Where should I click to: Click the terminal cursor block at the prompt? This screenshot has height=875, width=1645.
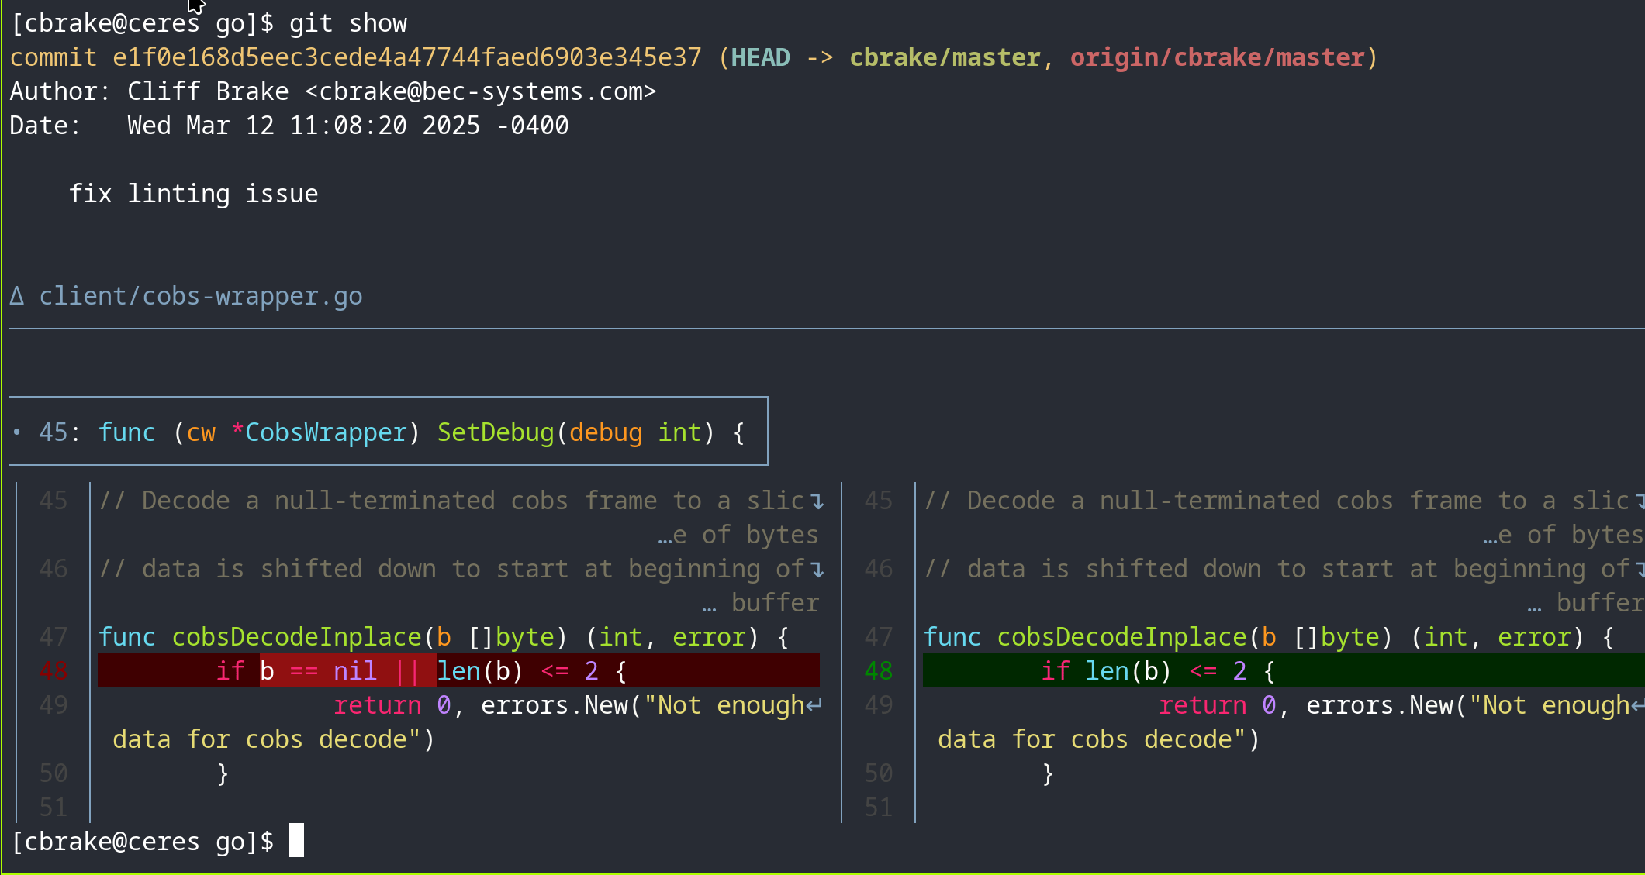tap(296, 840)
